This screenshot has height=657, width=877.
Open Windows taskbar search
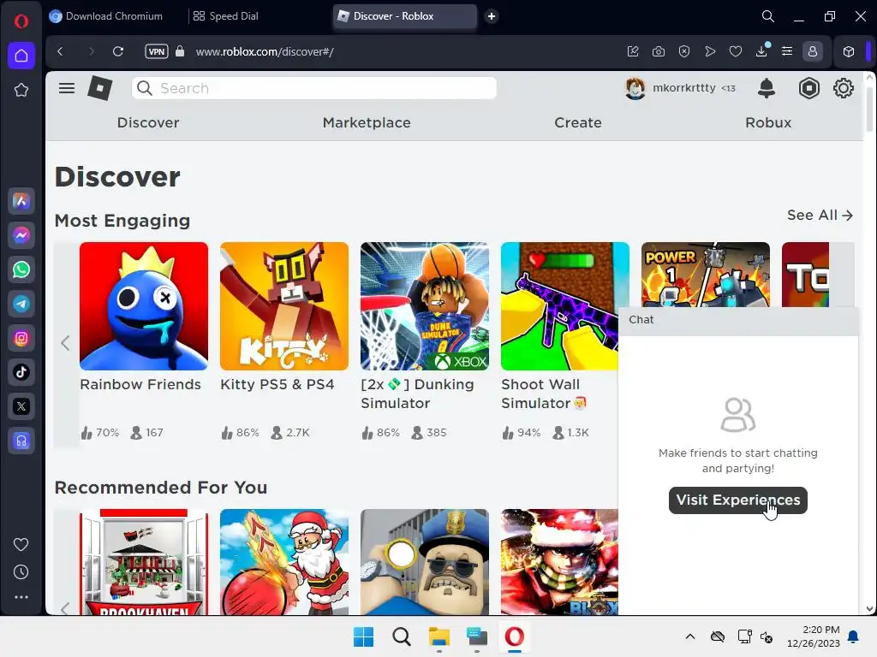[x=401, y=636]
